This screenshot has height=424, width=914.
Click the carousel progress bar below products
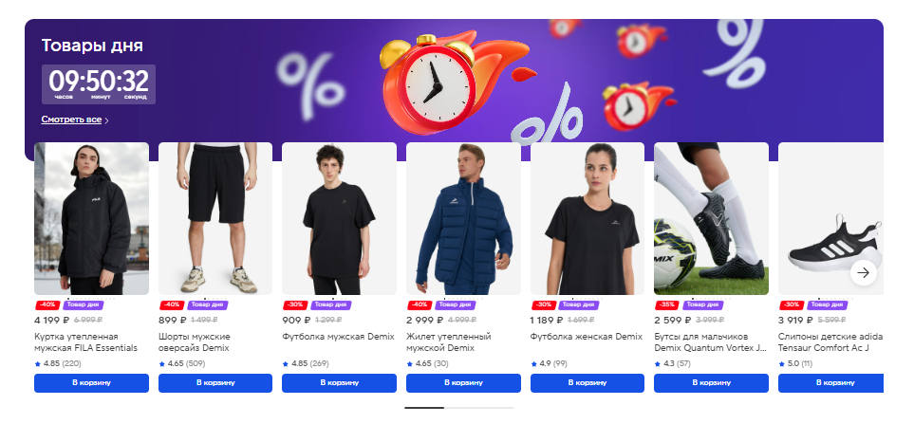click(458, 408)
